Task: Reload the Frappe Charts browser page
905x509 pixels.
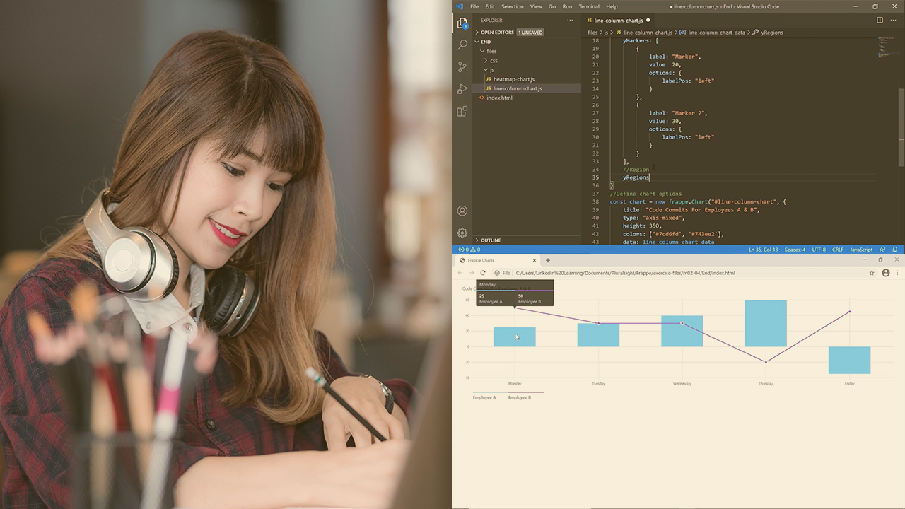Action: pyautogui.click(x=483, y=273)
